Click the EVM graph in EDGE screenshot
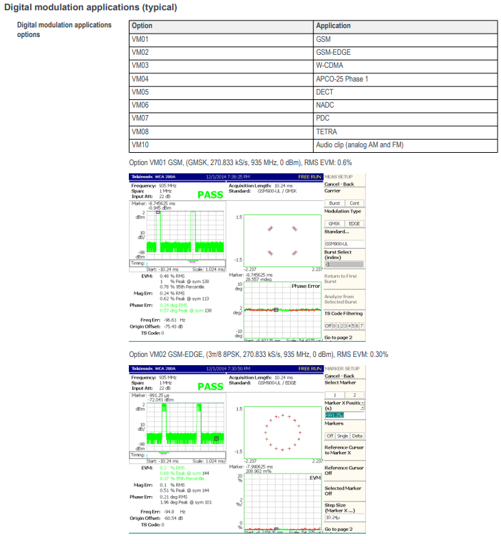This screenshot has height=544, width=501. [283, 502]
